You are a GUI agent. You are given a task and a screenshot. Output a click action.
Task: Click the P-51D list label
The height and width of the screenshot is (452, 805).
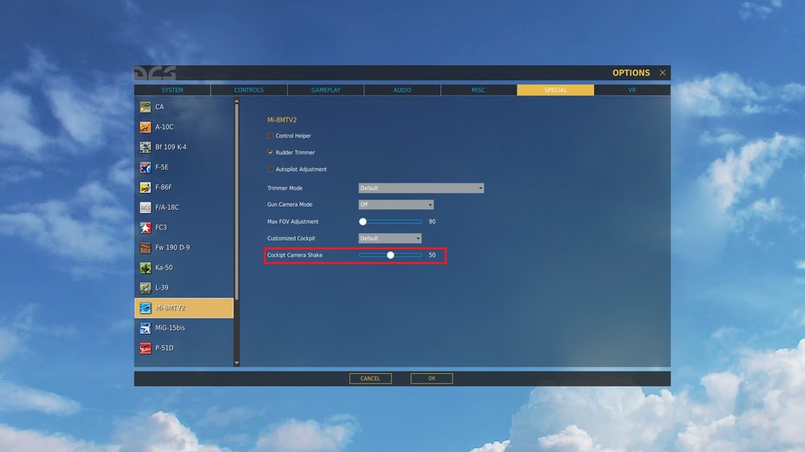click(x=164, y=348)
